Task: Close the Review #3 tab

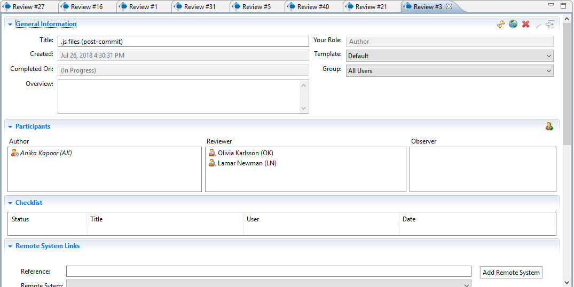Action: coord(449,6)
